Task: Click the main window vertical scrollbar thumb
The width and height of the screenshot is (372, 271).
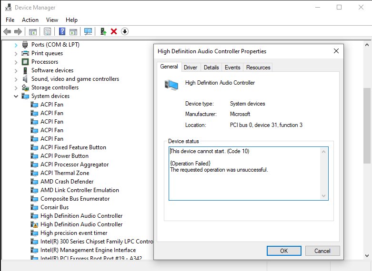Action: 367,126
